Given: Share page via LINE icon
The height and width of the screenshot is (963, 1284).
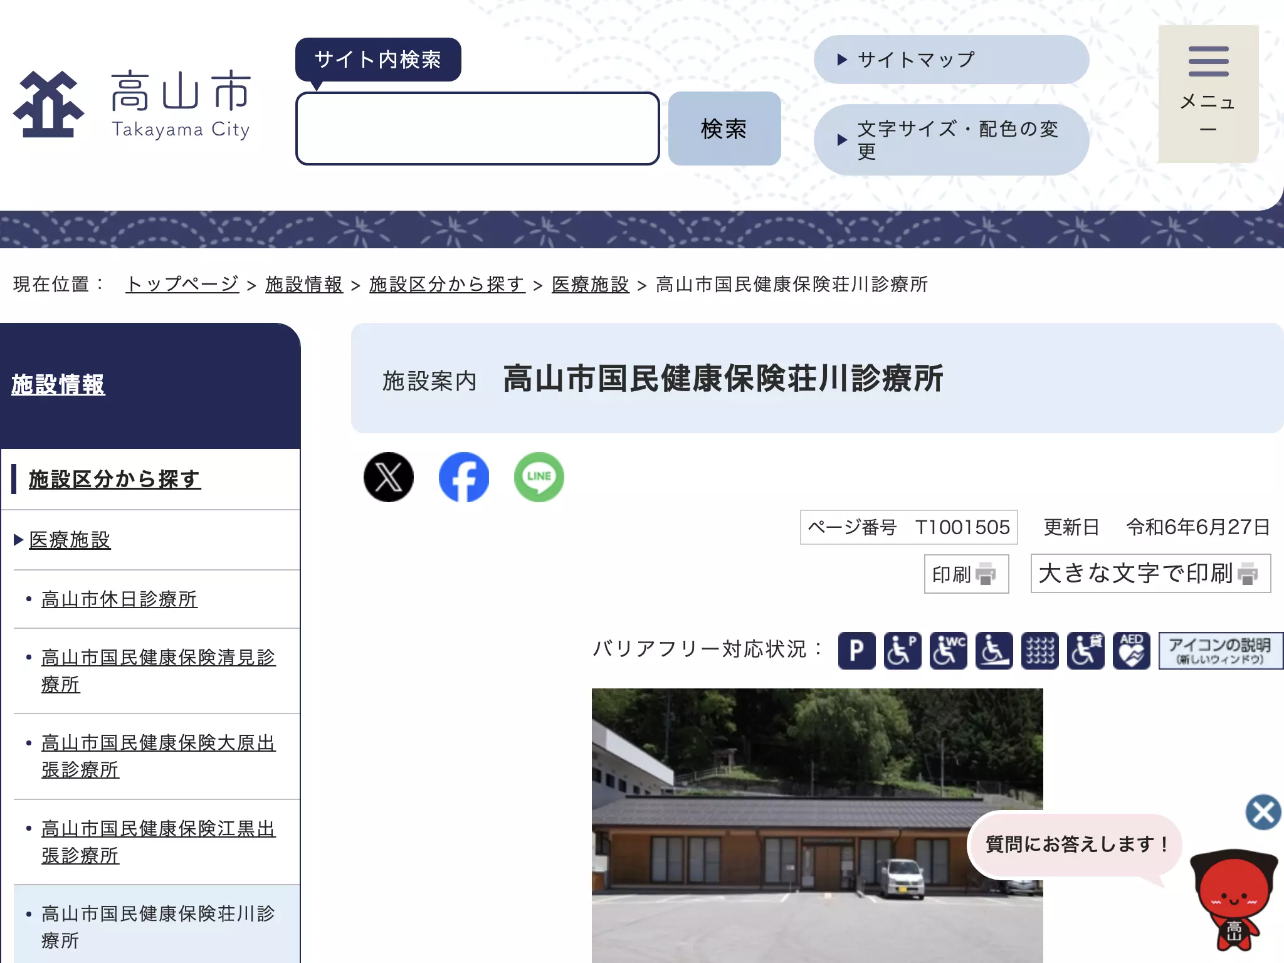Looking at the screenshot, I should pyautogui.click(x=539, y=477).
